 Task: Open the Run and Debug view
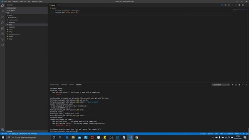[x=2, y=23]
